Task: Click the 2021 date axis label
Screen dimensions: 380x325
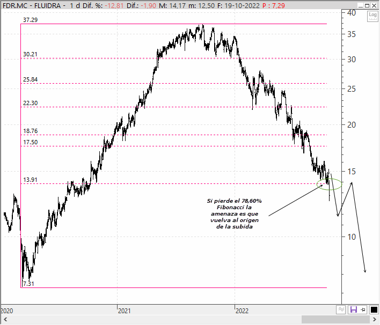Action: (125, 311)
